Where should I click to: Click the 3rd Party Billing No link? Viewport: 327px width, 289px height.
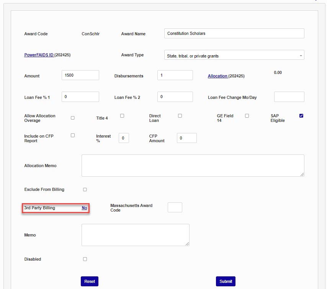click(x=84, y=208)
